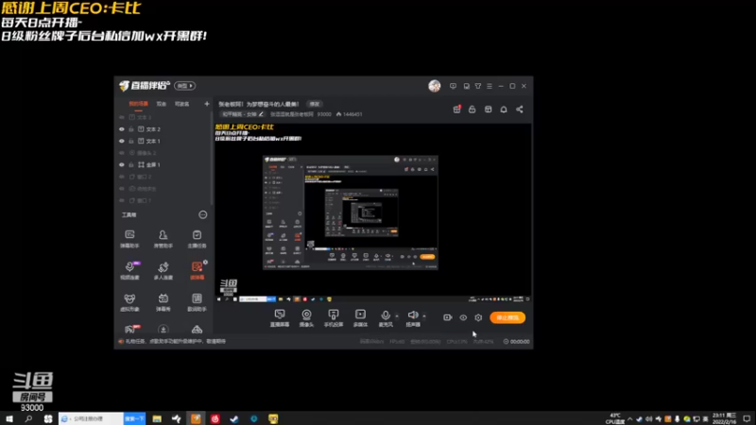Image resolution: width=756 pixels, height=425 pixels.
Task: Open the 多人连麦 tool
Action: [163, 270]
